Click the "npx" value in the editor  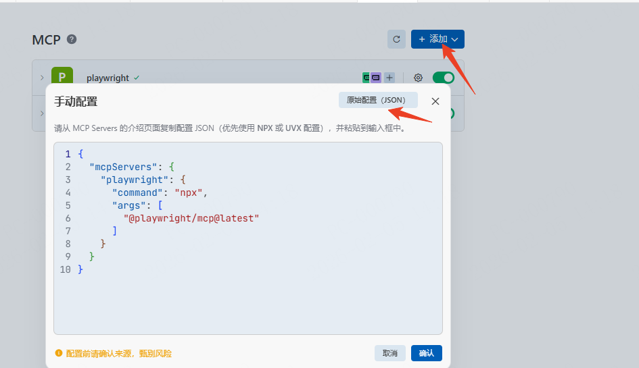pyautogui.click(x=189, y=192)
